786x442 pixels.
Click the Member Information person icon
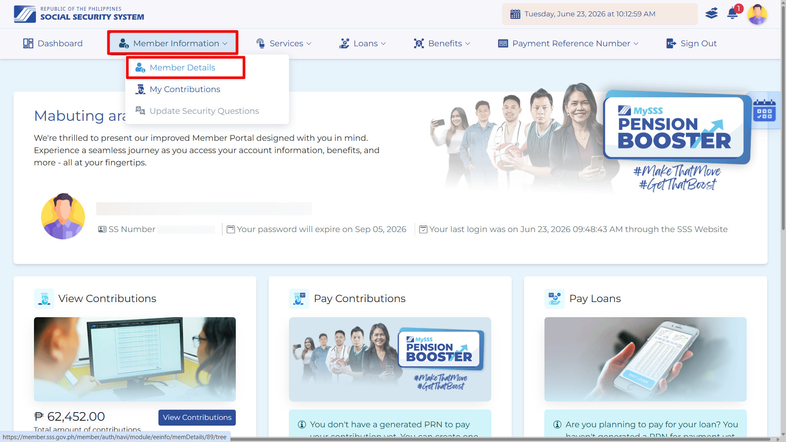(x=124, y=43)
